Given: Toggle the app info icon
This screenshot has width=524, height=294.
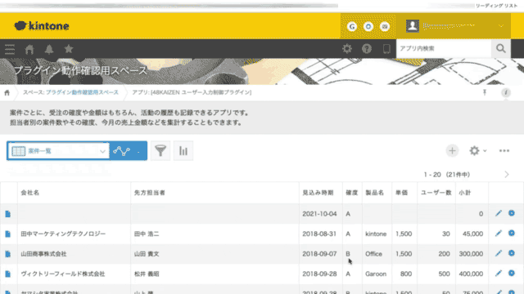Looking at the screenshot, I should [506, 92].
